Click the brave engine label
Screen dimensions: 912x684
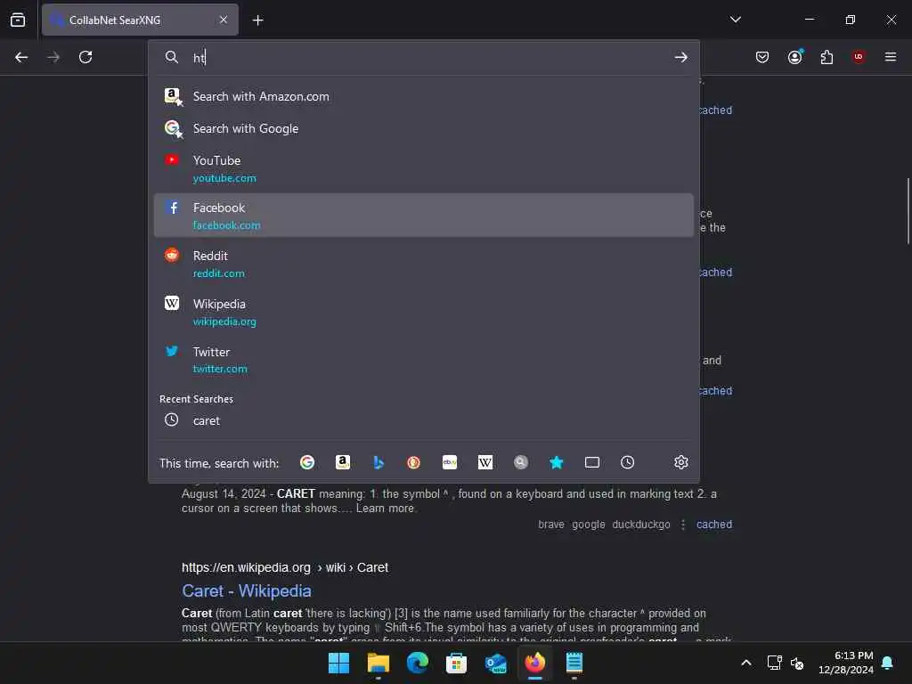(x=550, y=525)
